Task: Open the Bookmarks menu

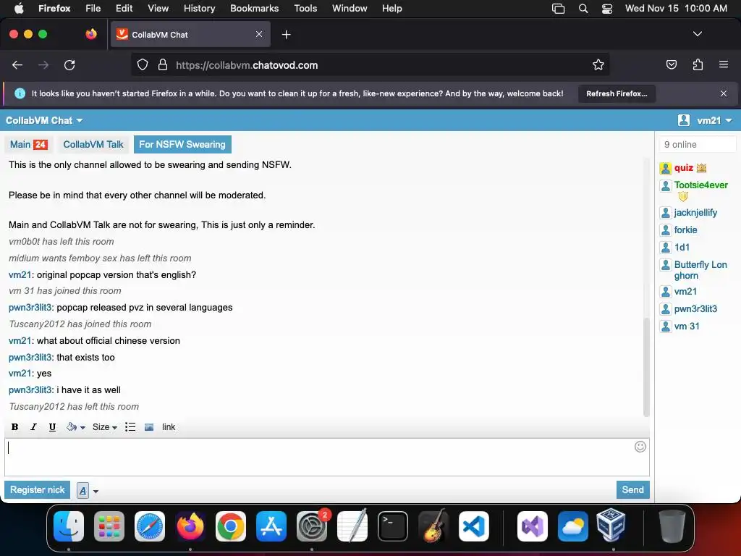Action: pyautogui.click(x=254, y=8)
